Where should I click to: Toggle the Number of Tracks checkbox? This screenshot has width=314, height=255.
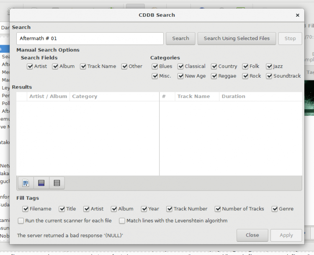[218, 209]
